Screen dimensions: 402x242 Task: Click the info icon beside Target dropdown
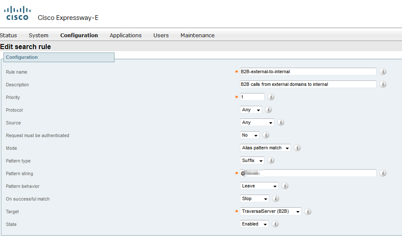pyautogui.click(x=308, y=212)
